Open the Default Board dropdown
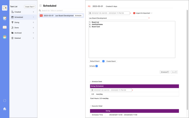Screen dimensions: 189x118 [x=97, y=61]
